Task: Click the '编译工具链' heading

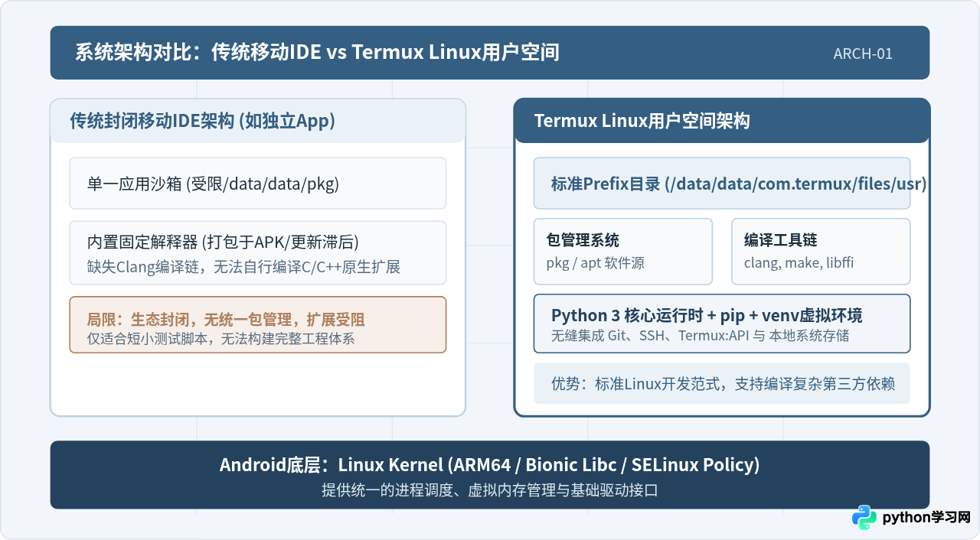Action: click(780, 240)
